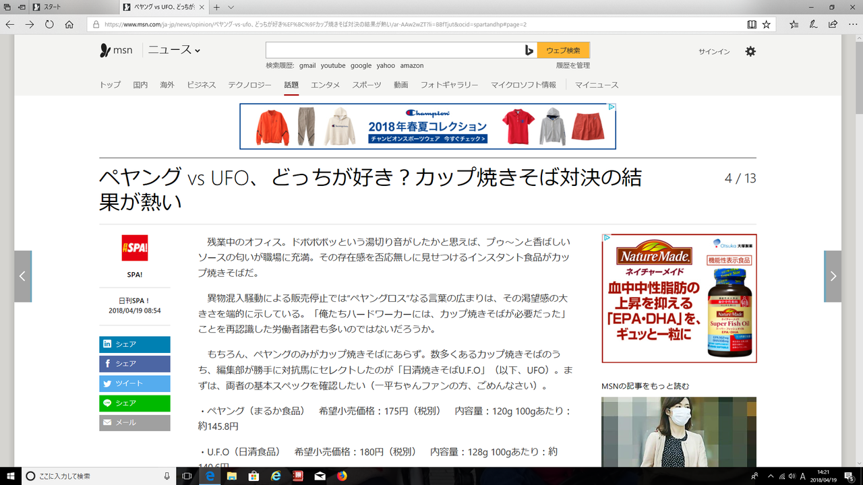
Task: Open File Explorer from taskbar
Action: tap(232, 476)
